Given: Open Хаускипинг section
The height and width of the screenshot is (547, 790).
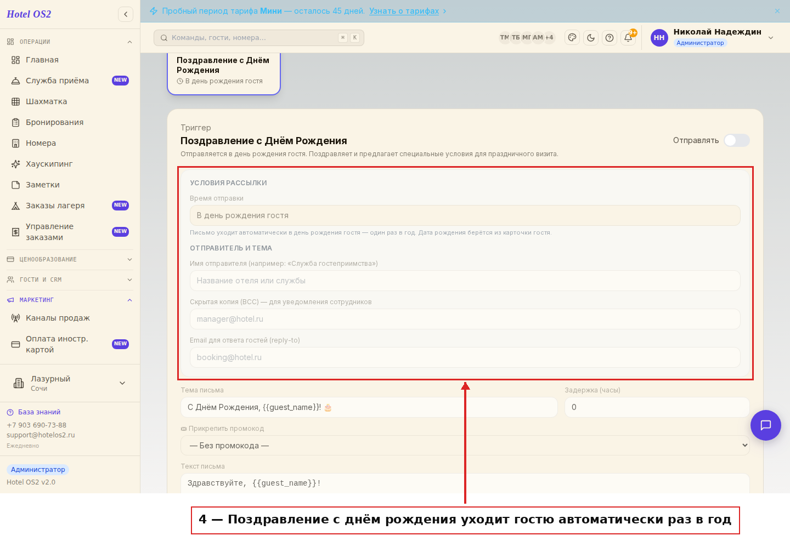Looking at the screenshot, I should pos(70,164).
